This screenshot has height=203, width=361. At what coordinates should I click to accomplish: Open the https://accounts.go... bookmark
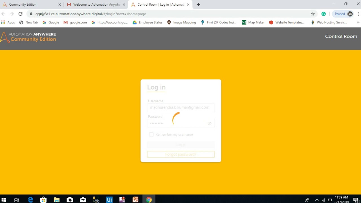click(110, 22)
